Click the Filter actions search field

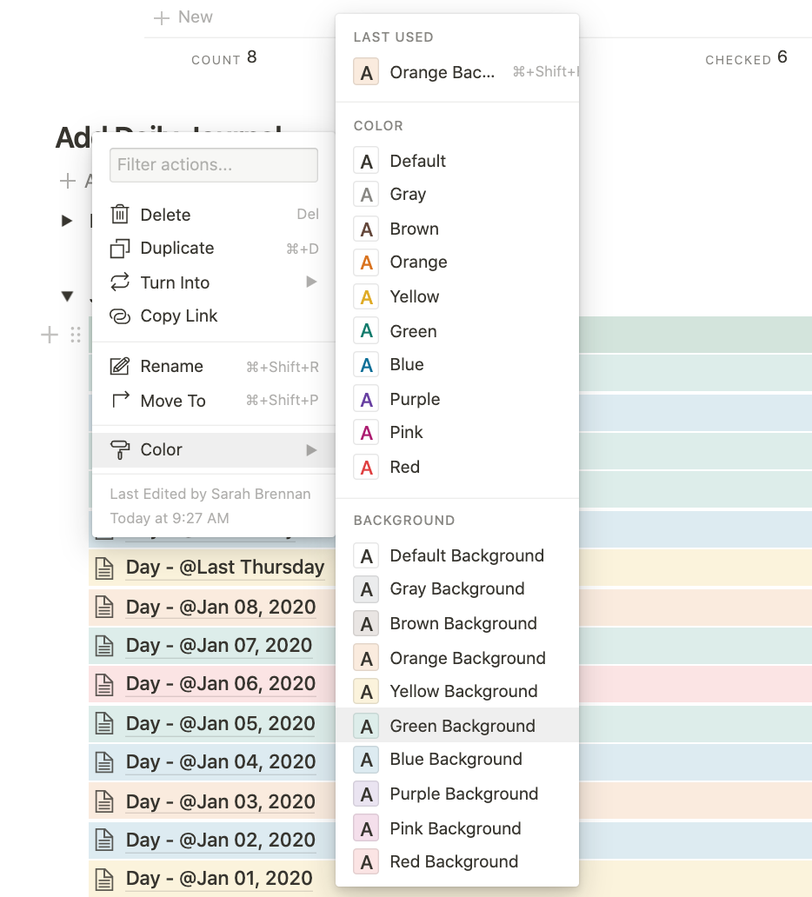point(214,165)
